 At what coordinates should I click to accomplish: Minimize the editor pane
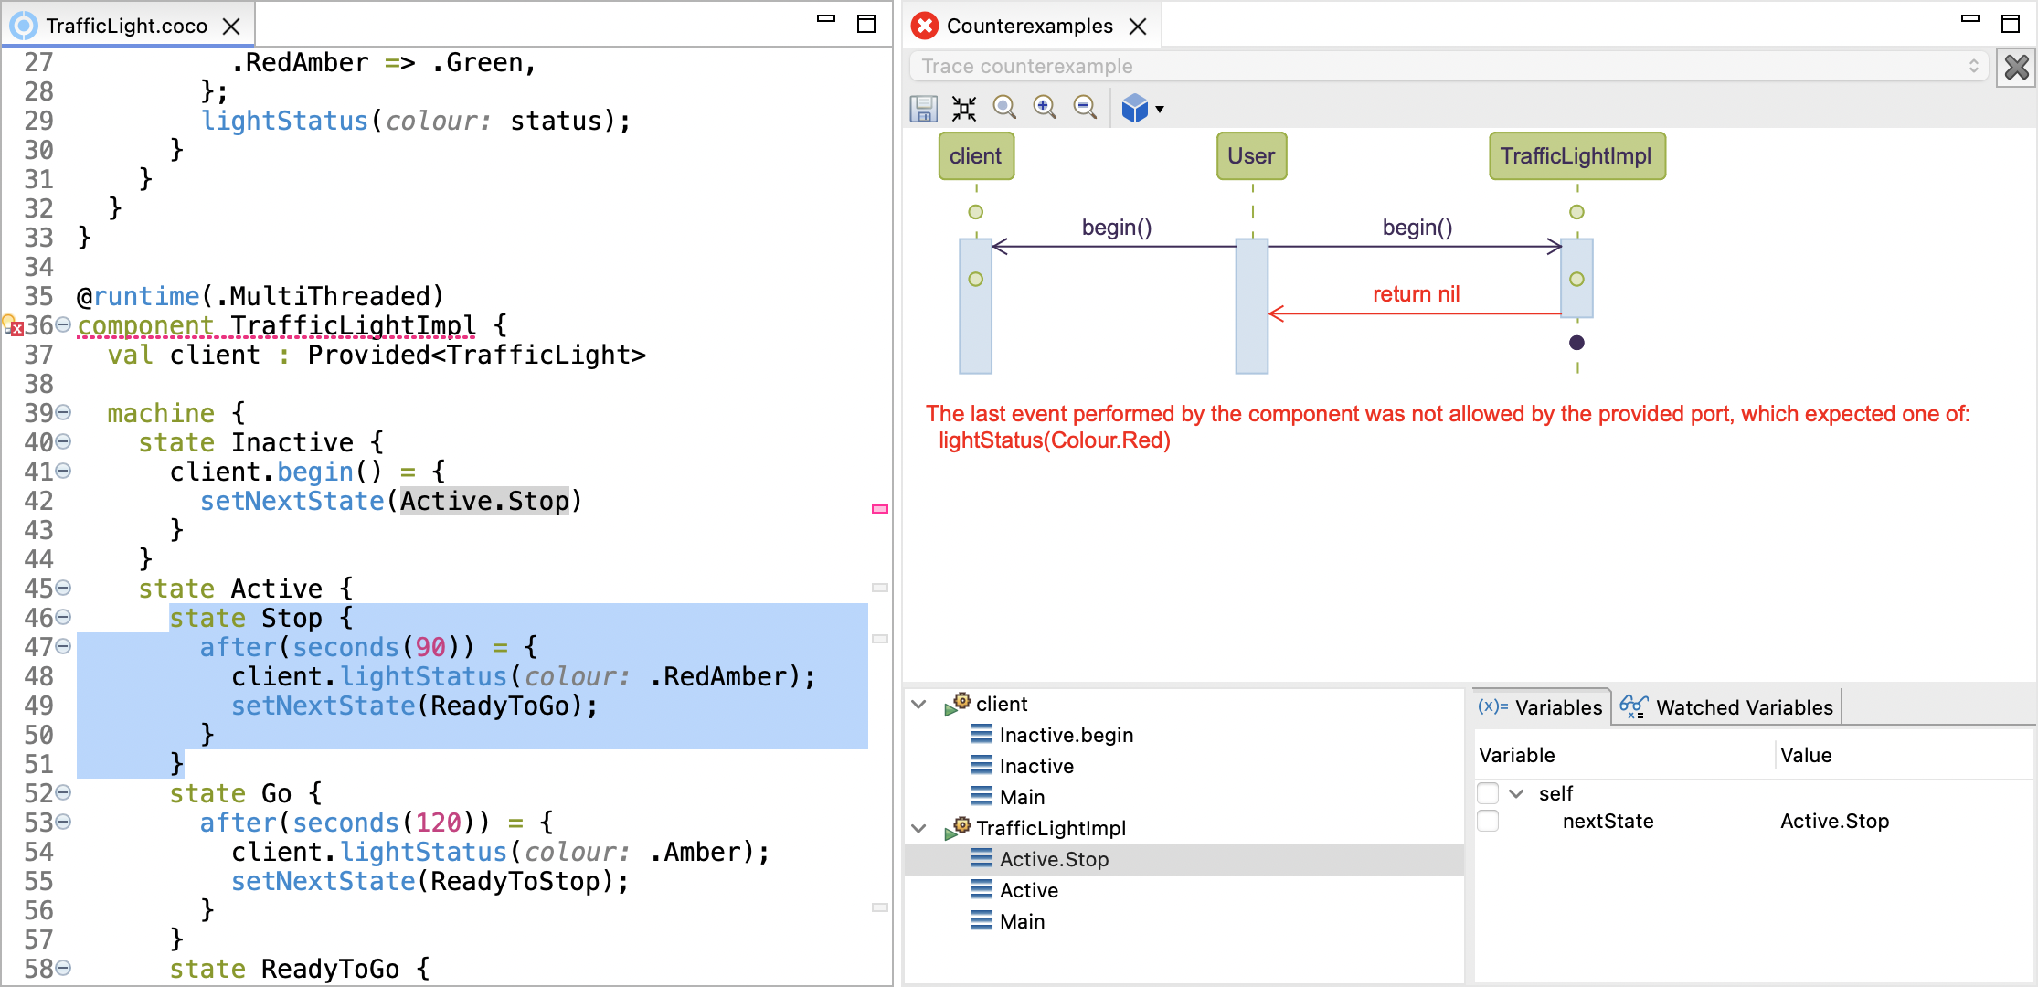(826, 19)
